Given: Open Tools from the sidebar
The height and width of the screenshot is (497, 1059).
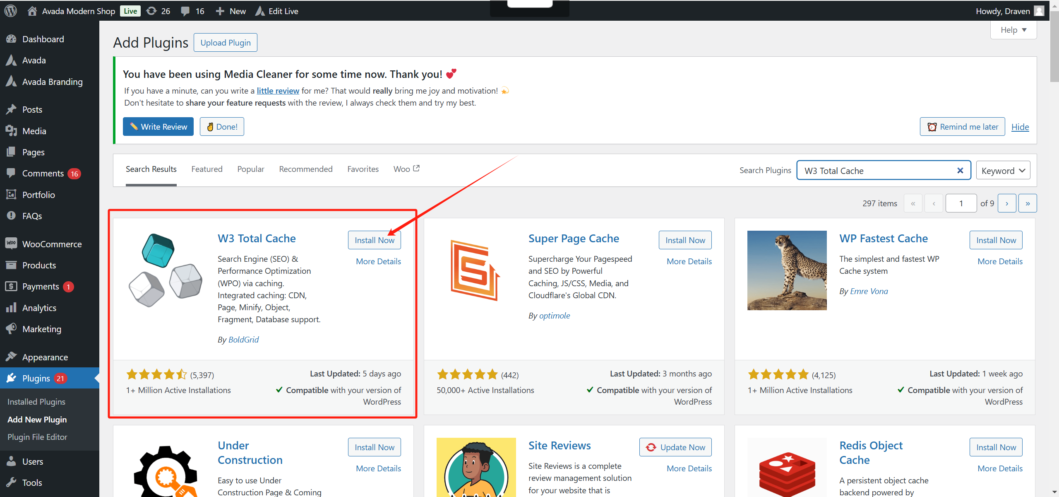Looking at the screenshot, I should click(32, 482).
